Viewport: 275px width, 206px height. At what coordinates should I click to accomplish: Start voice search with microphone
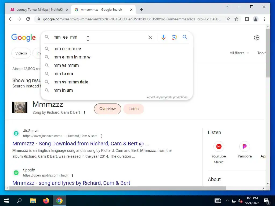(164, 37)
